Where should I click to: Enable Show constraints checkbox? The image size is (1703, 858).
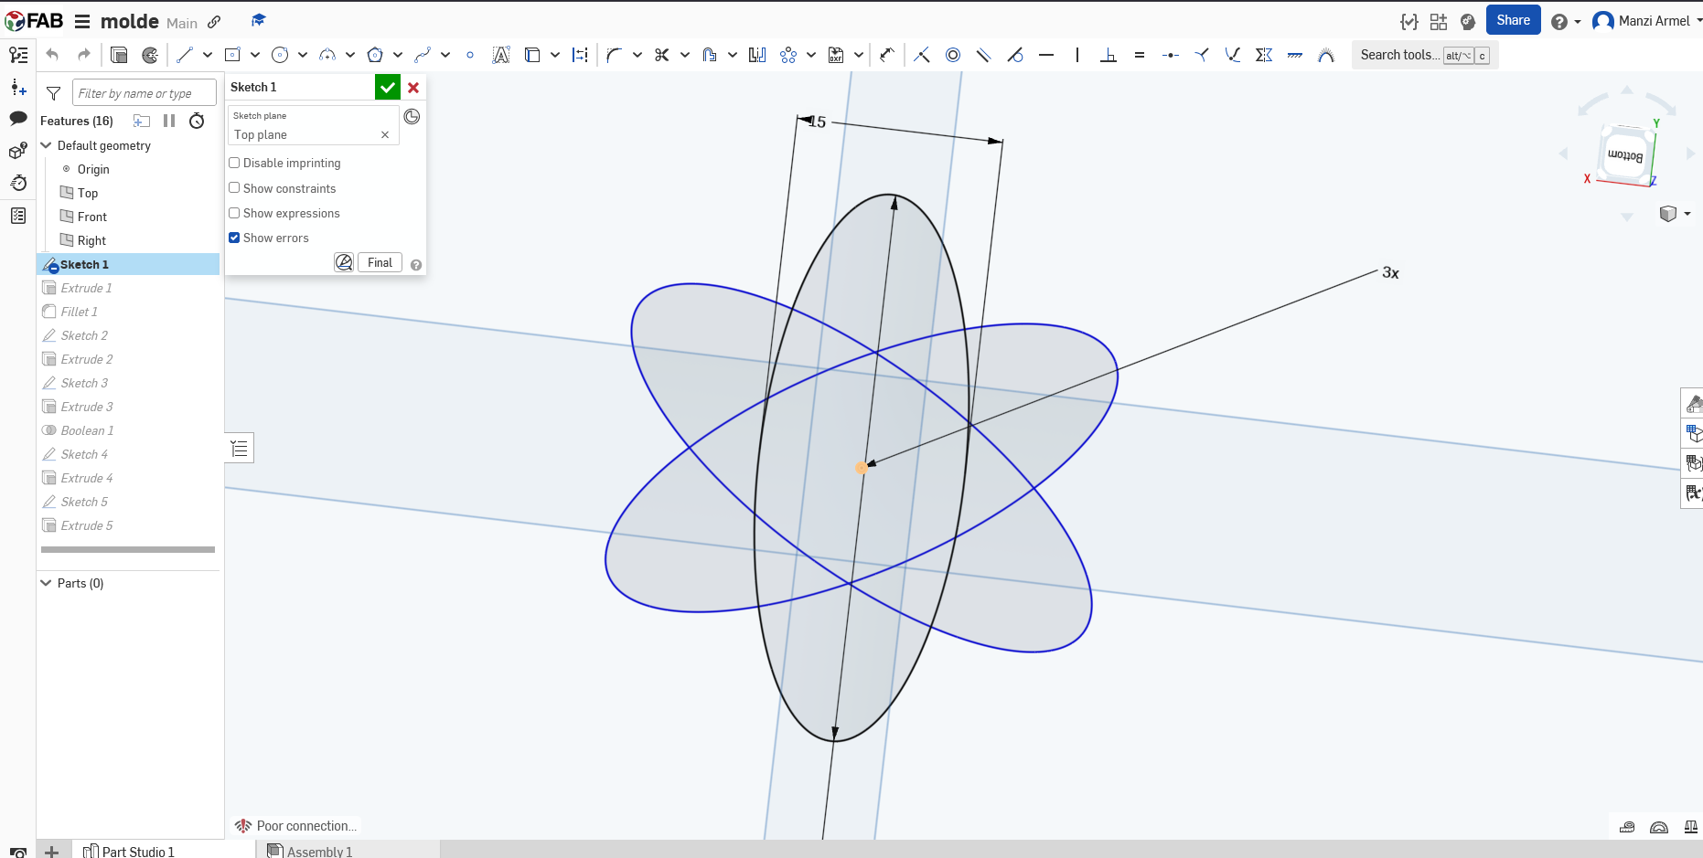234,188
